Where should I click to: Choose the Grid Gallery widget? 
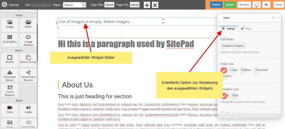pyautogui.click(x=10, y=40)
